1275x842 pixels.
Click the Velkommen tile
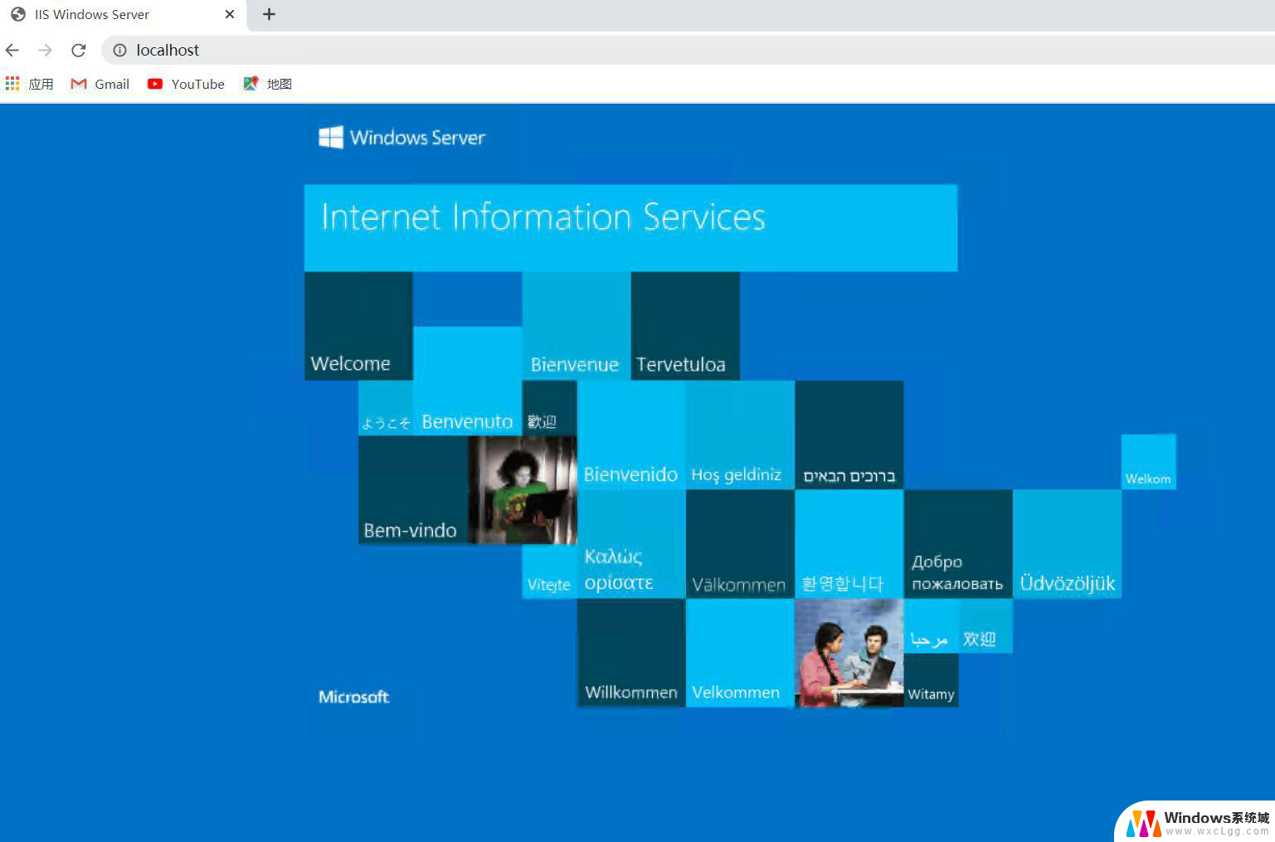point(740,653)
